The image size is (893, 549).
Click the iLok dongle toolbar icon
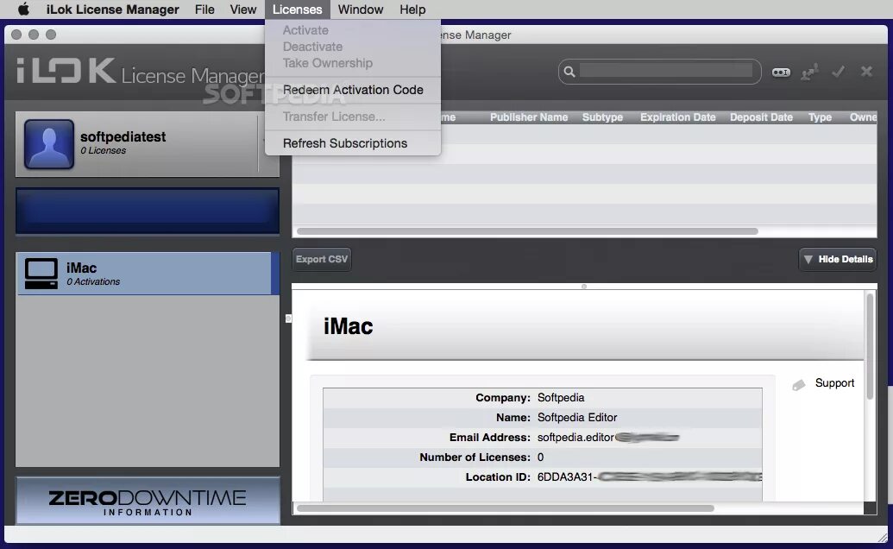pos(781,73)
